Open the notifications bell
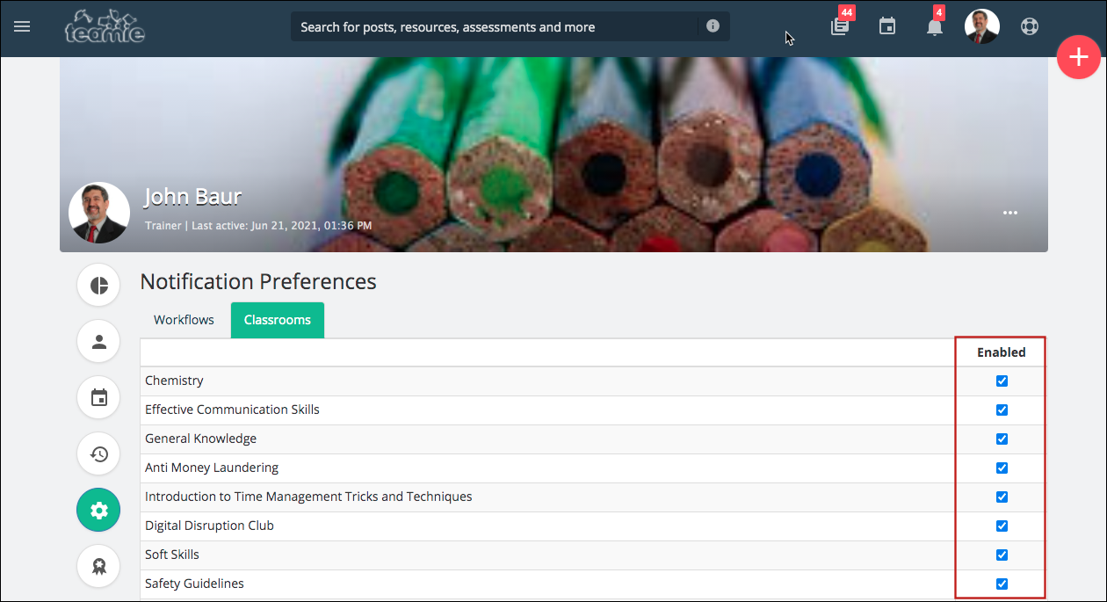The image size is (1107, 602). [935, 26]
